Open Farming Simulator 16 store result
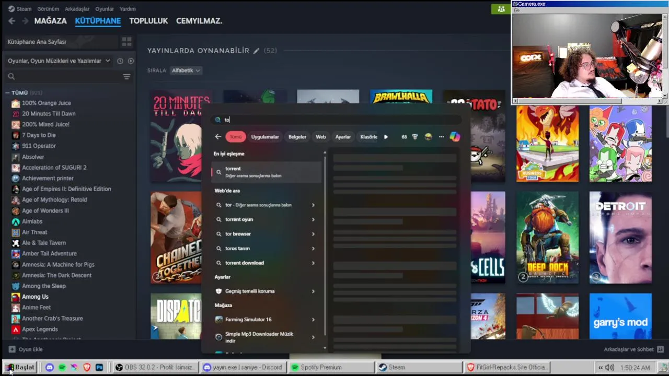Viewport: 669px width, 376px height. (x=267, y=320)
